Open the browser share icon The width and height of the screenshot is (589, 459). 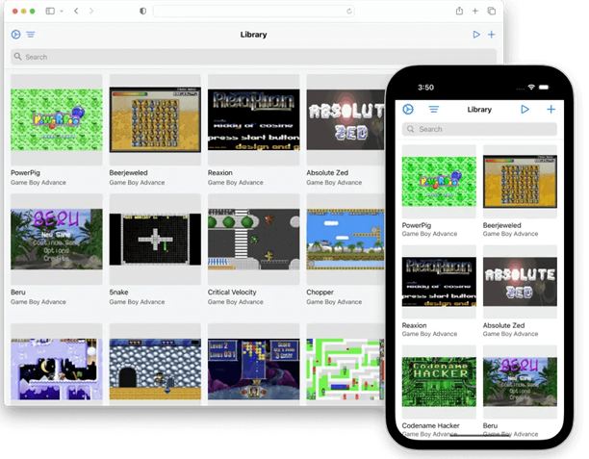459,11
